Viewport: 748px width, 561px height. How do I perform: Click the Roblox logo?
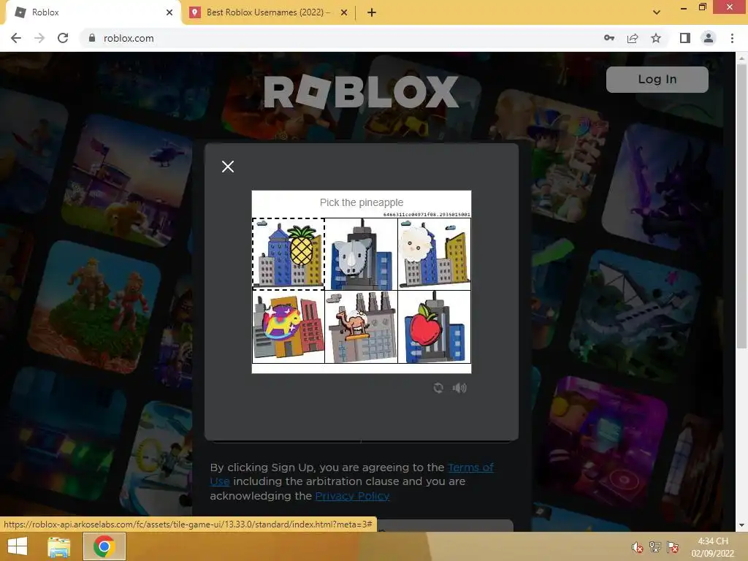361,91
